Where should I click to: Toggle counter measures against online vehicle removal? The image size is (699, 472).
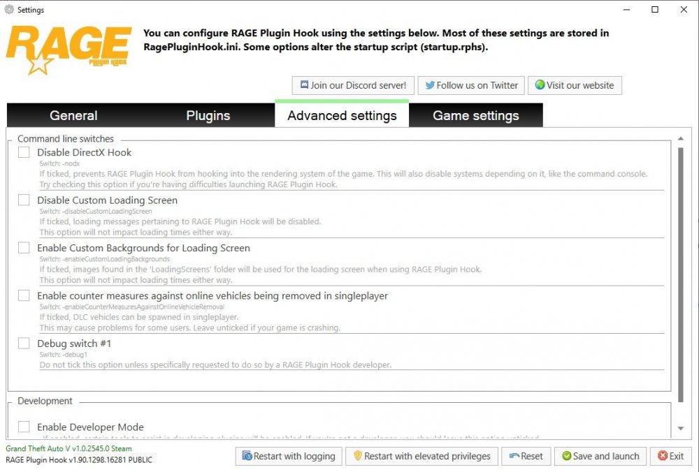[x=24, y=295]
